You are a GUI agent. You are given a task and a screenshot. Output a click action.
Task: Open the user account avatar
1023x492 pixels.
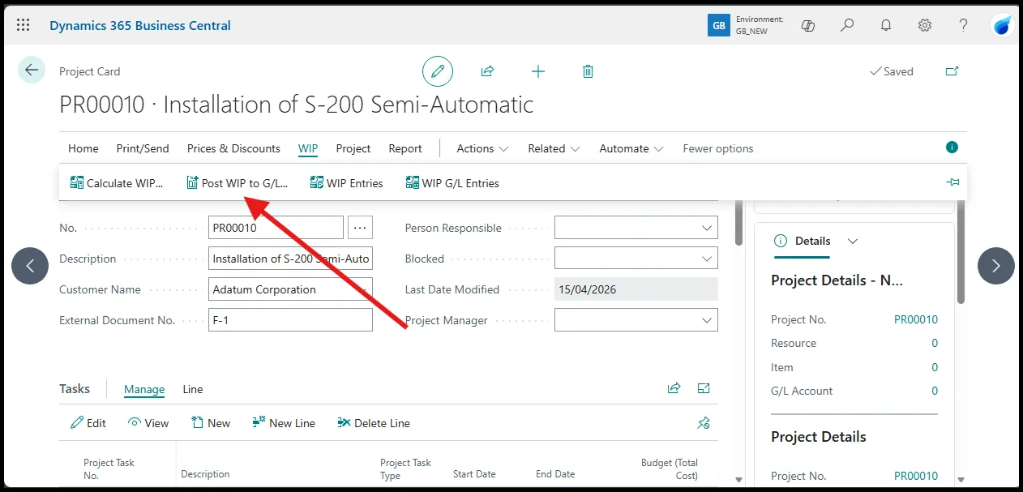(x=1003, y=25)
